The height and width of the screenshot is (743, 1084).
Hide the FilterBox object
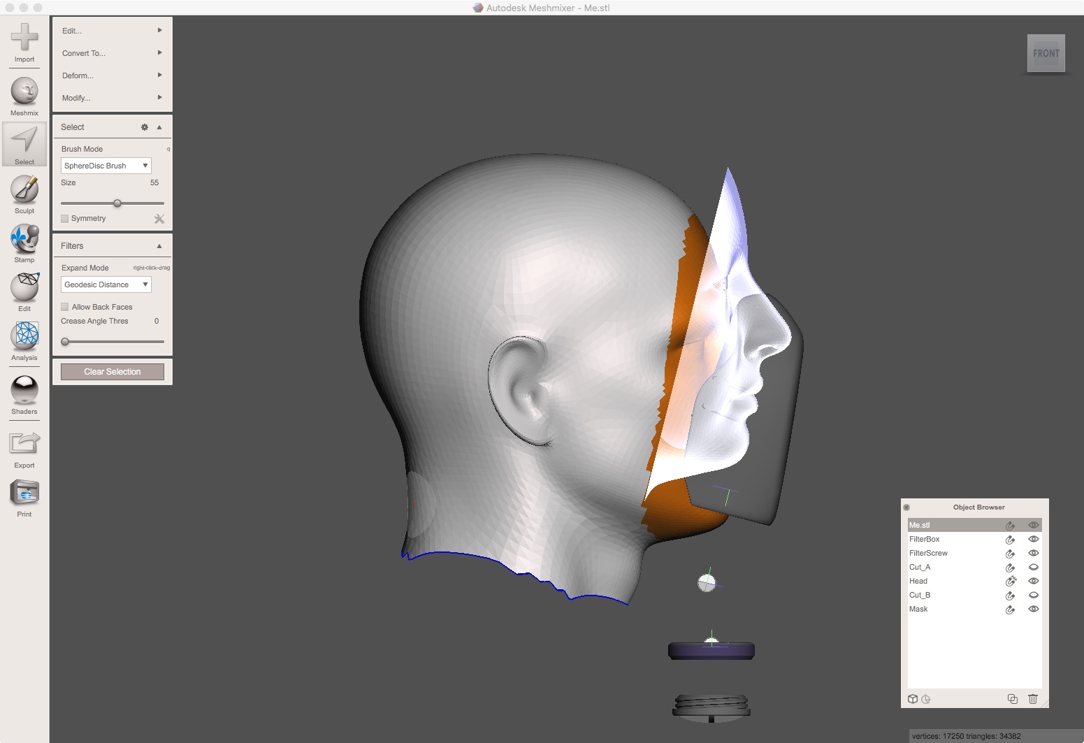[1034, 540]
